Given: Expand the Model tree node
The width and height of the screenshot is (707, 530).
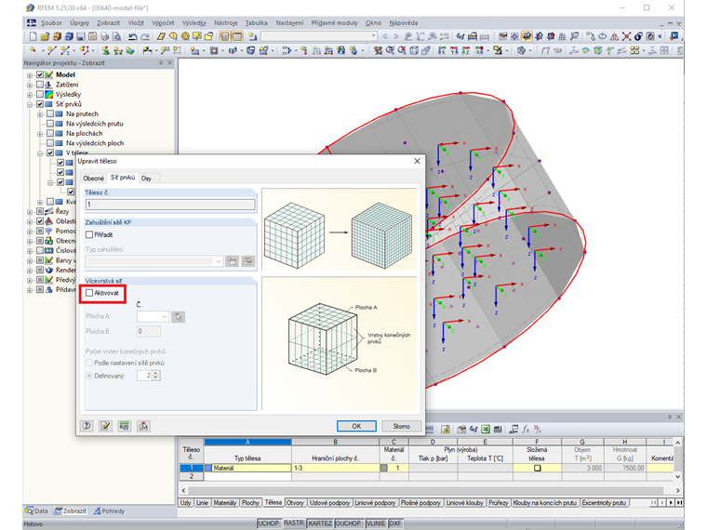Looking at the screenshot, I should (x=30, y=75).
